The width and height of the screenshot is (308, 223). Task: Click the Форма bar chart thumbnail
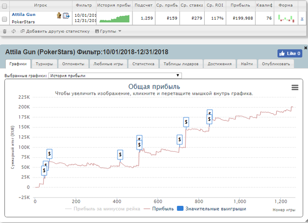point(286,19)
